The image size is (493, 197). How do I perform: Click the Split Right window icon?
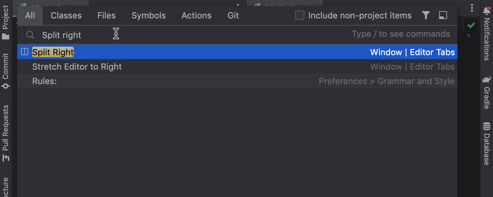tap(25, 52)
